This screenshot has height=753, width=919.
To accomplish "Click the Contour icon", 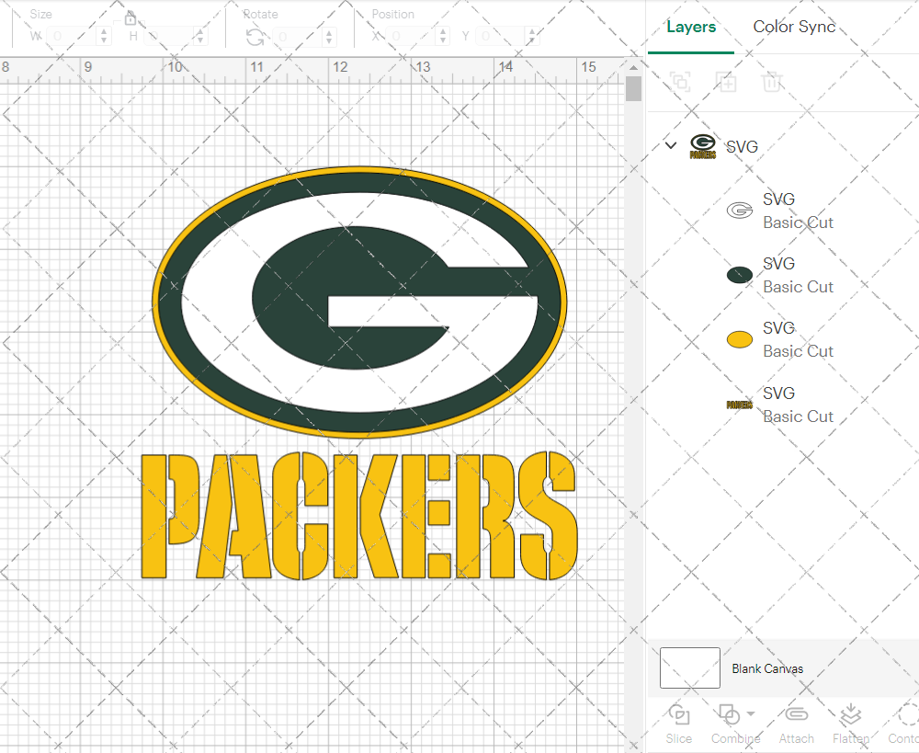I will [908, 715].
